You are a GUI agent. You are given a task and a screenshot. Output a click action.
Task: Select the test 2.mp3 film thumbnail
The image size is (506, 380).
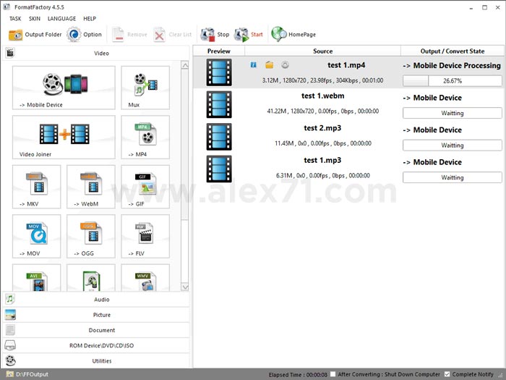pyautogui.click(x=219, y=137)
